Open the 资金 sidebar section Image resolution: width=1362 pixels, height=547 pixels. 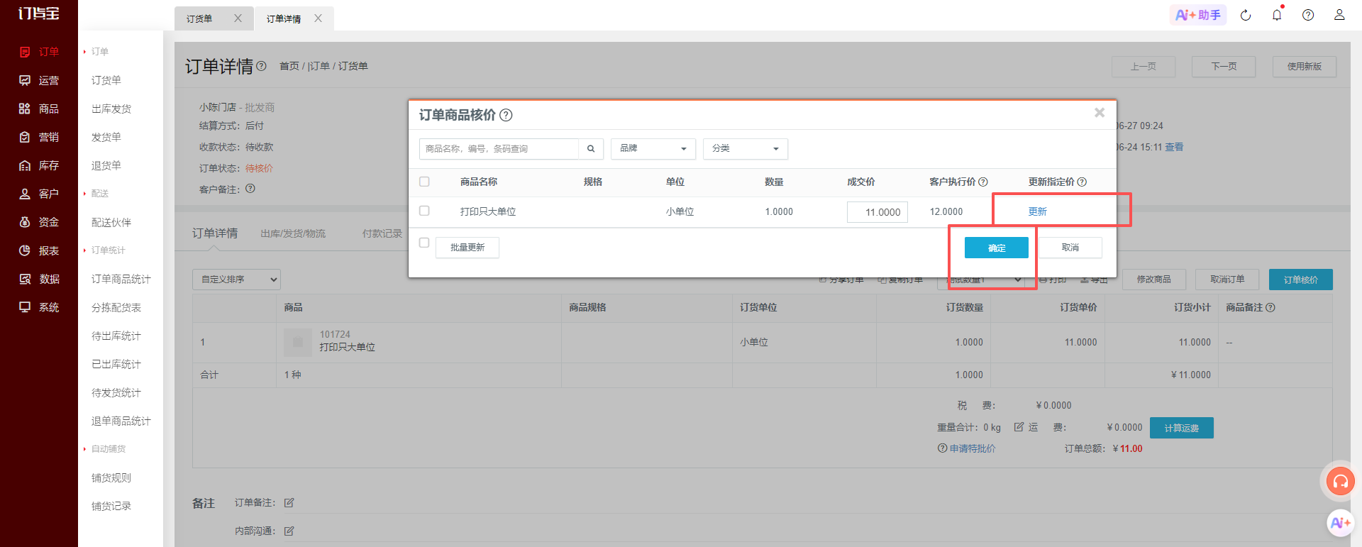click(39, 222)
